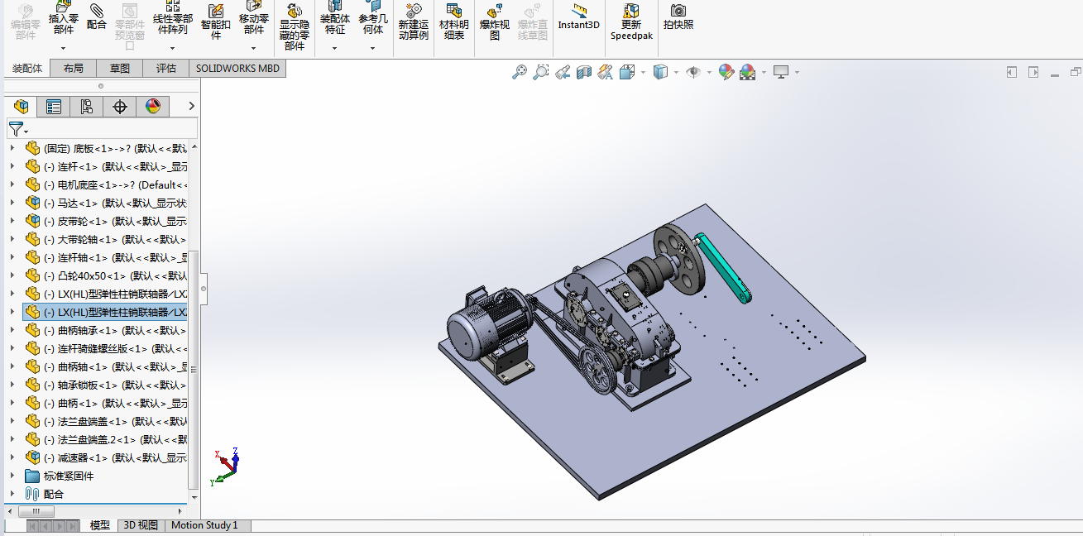1083x536 pixels.
Task: Open the Assembly Features (装配体特征) tool
Action: pyautogui.click(x=335, y=18)
